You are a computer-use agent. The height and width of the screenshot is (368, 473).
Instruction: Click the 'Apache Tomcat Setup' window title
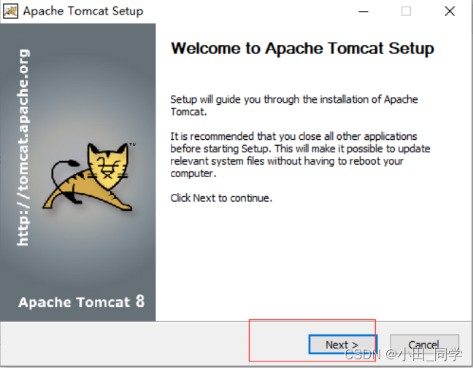coord(83,11)
